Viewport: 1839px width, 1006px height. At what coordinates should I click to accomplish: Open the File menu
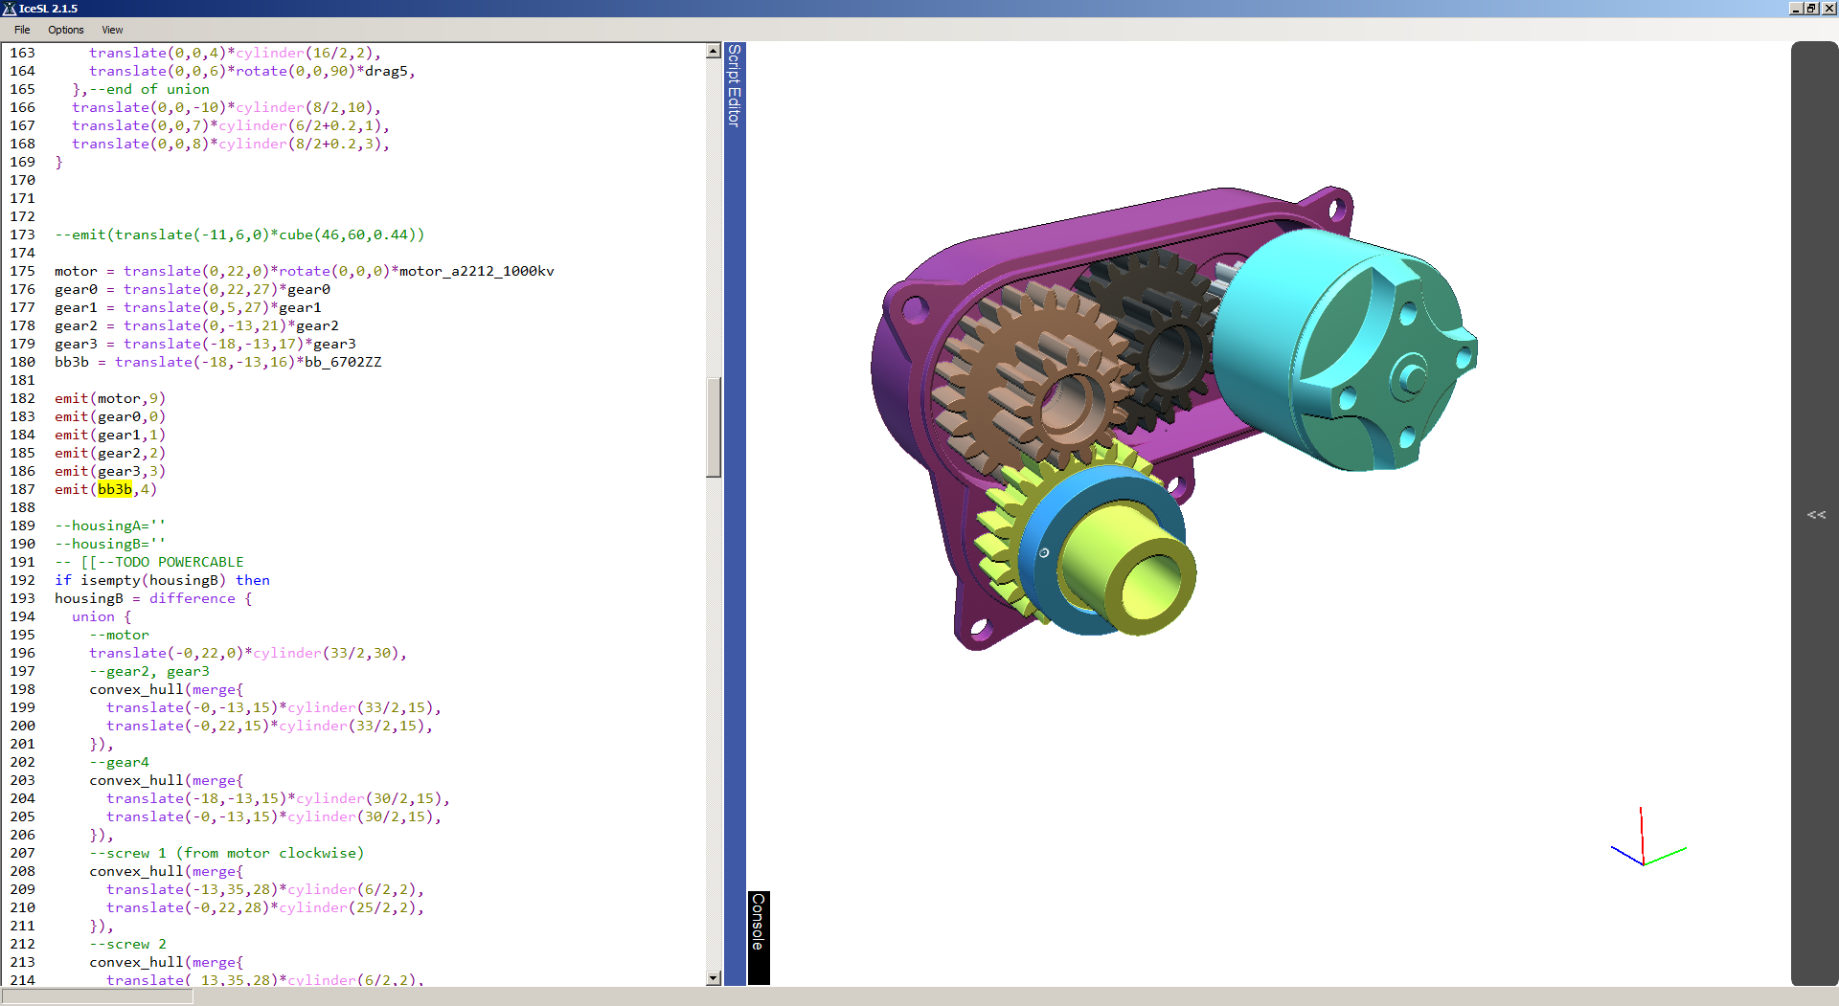(x=22, y=30)
